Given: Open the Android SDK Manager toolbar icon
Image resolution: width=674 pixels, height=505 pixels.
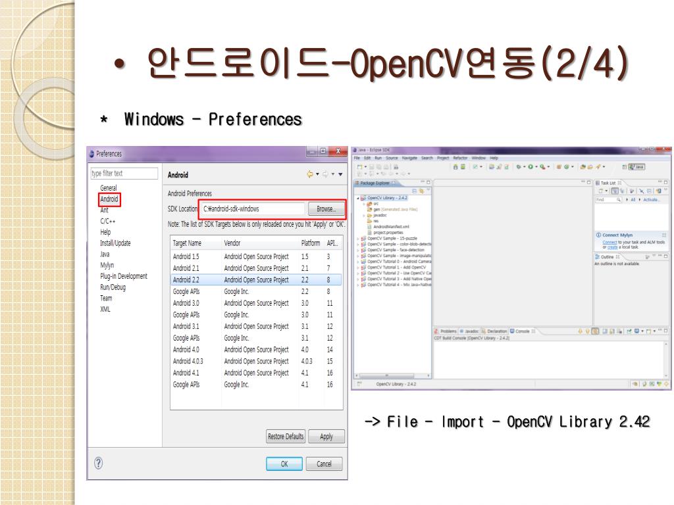Looking at the screenshot, I should click(x=456, y=166).
